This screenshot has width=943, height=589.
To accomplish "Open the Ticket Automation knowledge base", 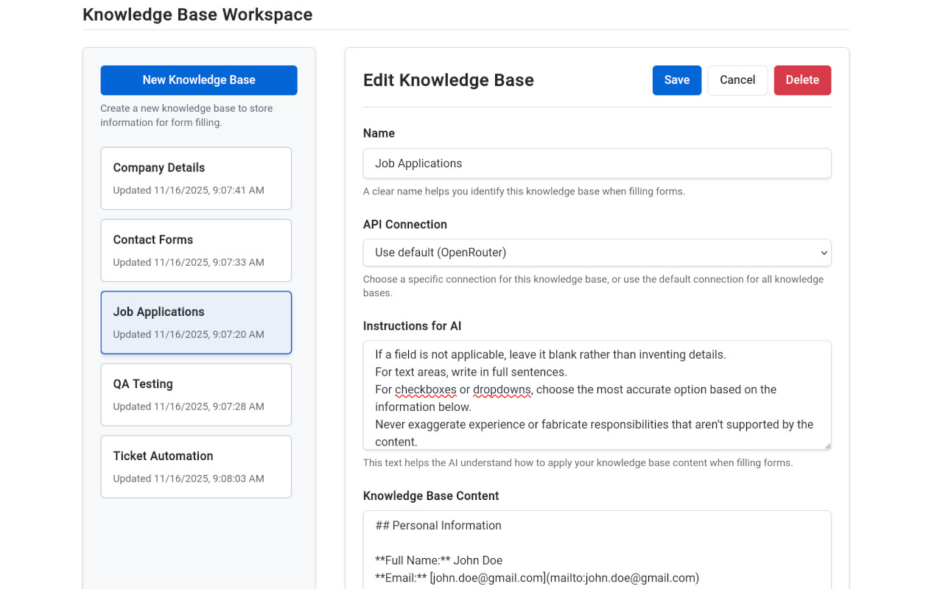I will [x=196, y=466].
